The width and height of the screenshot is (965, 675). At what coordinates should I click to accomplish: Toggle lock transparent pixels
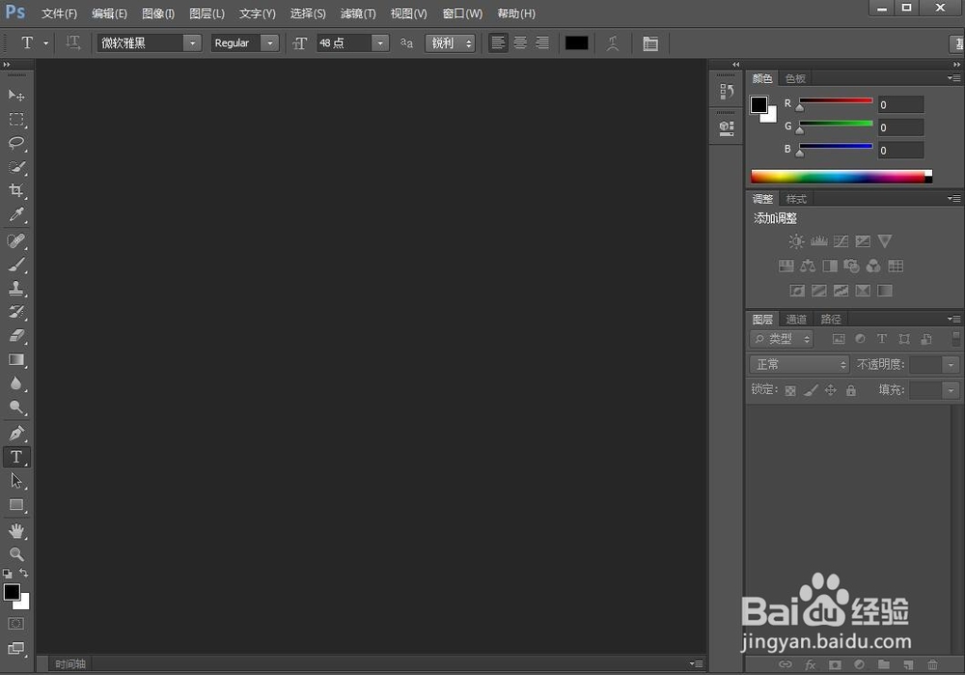pyautogui.click(x=791, y=390)
